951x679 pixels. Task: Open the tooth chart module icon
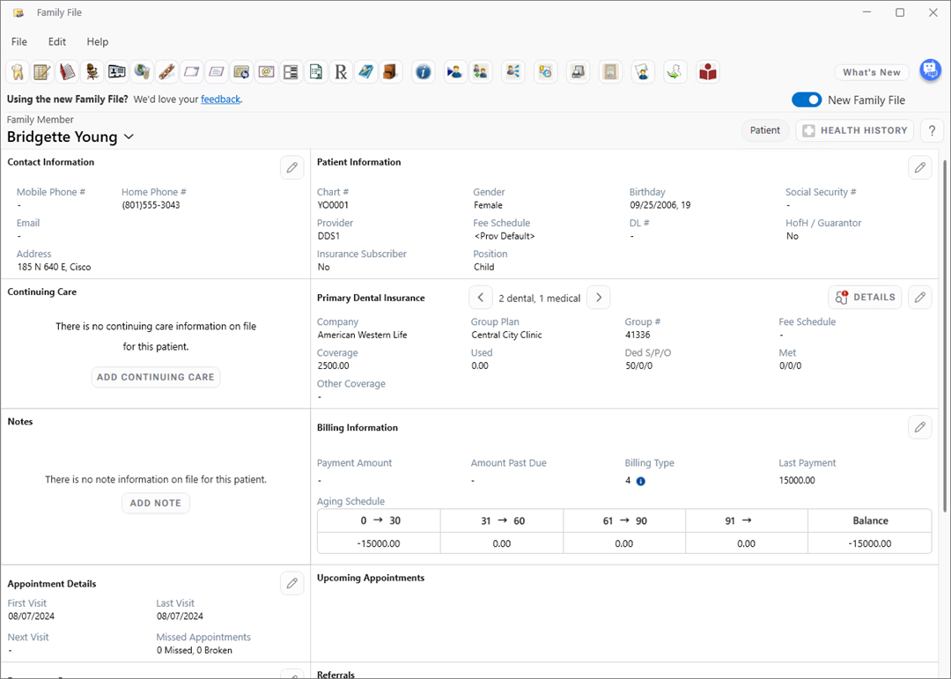(17, 72)
